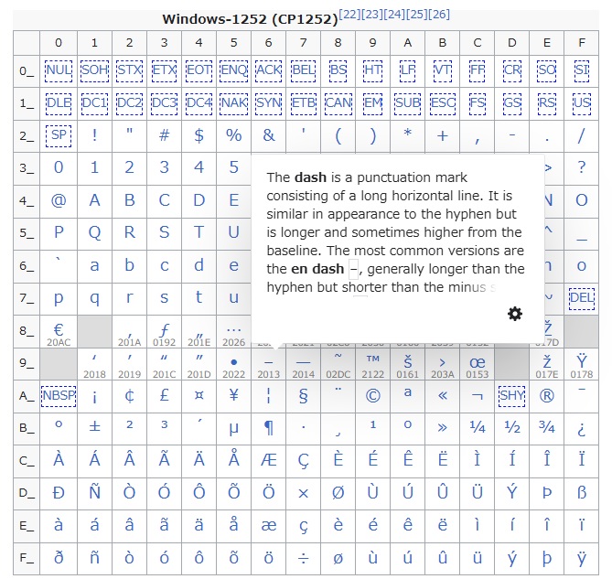Click the multiplication sign × cell
This screenshot has width=612, height=579.
[x=304, y=494]
